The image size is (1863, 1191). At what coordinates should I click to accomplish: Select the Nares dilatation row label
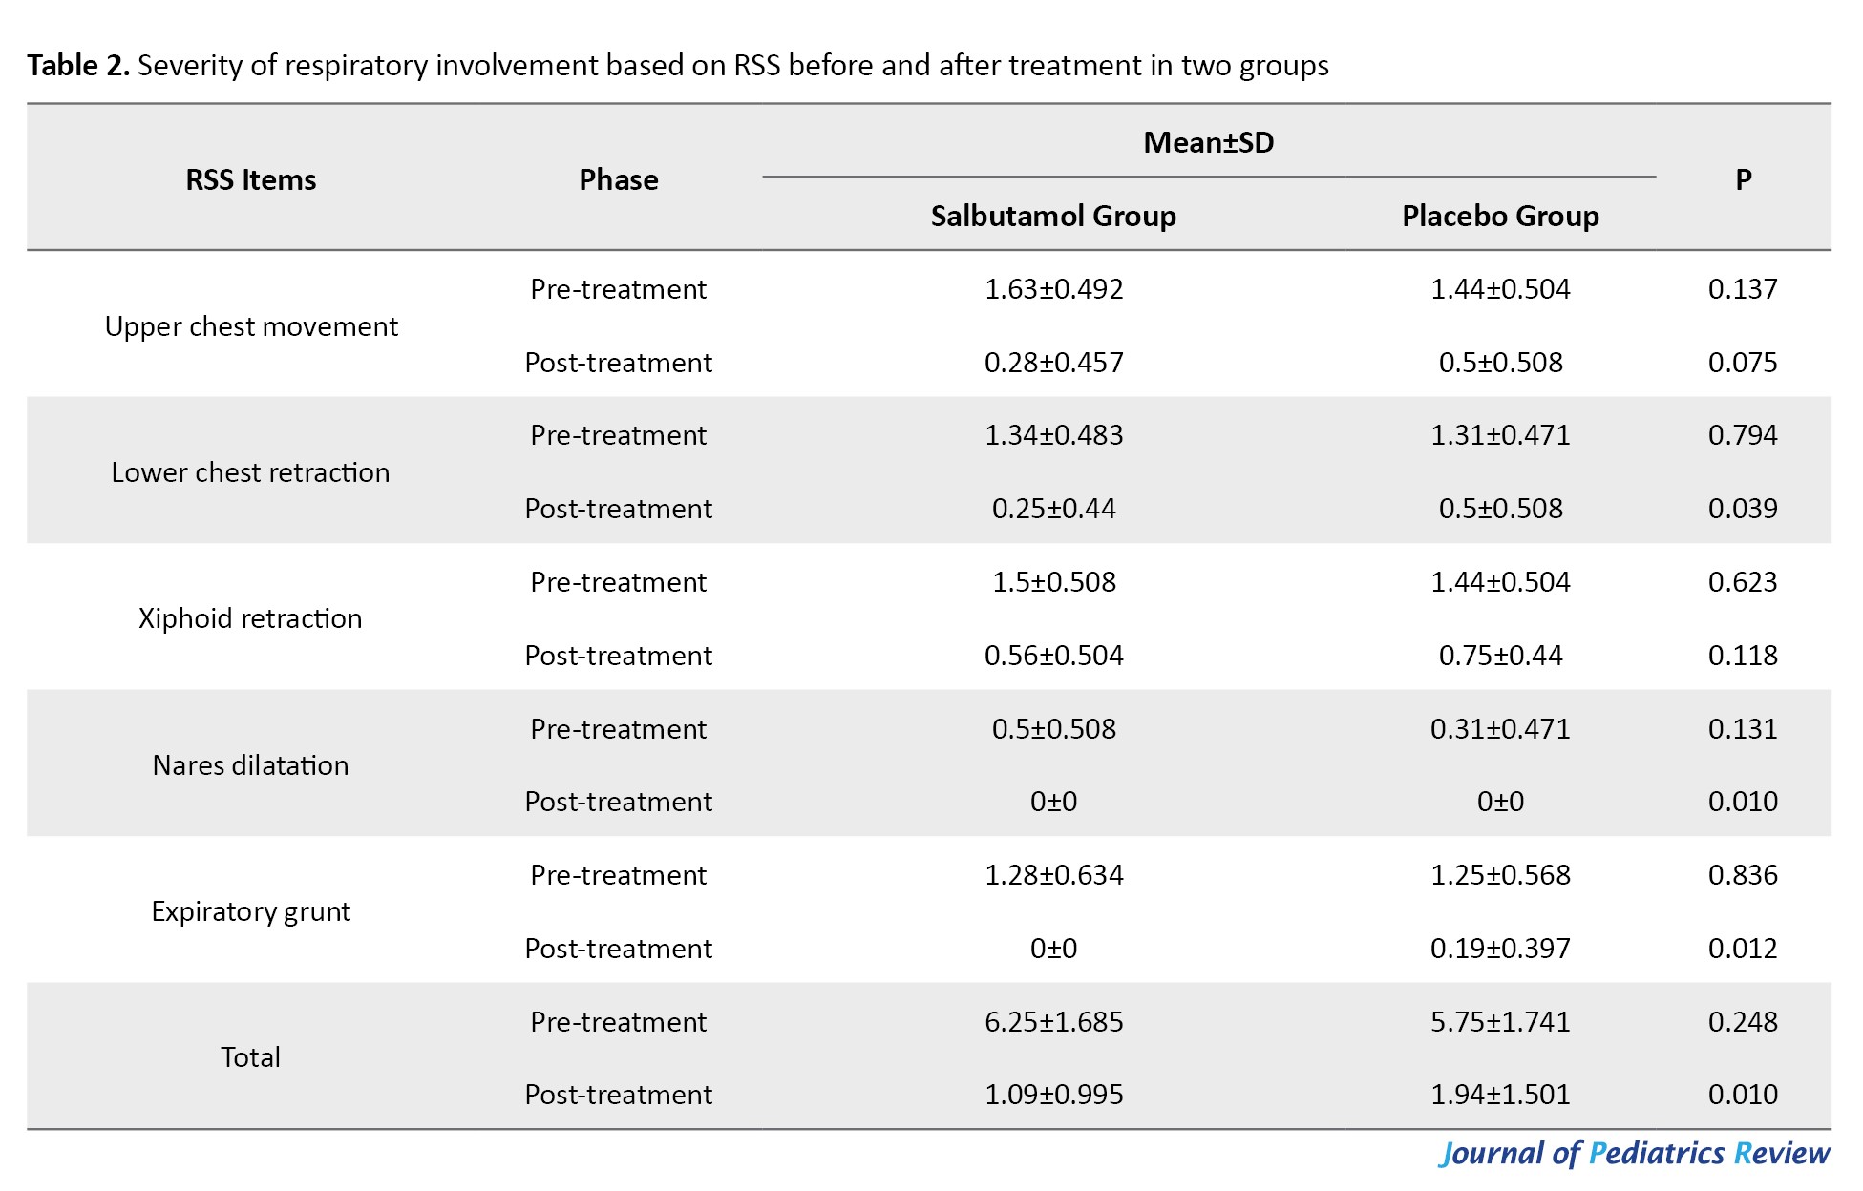250,765
